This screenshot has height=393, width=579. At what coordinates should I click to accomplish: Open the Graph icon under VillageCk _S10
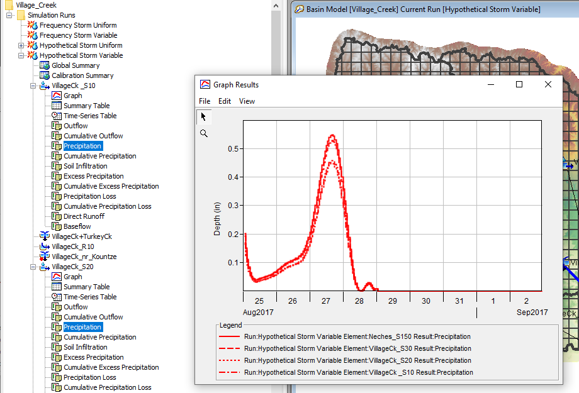click(x=57, y=96)
